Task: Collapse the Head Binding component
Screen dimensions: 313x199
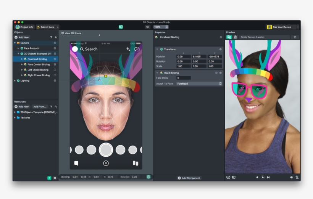Action: (157, 73)
